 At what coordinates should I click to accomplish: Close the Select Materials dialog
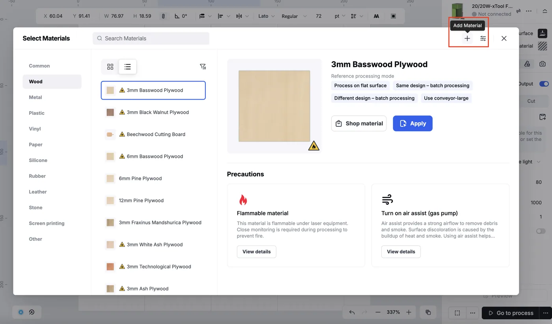point(504,38)
